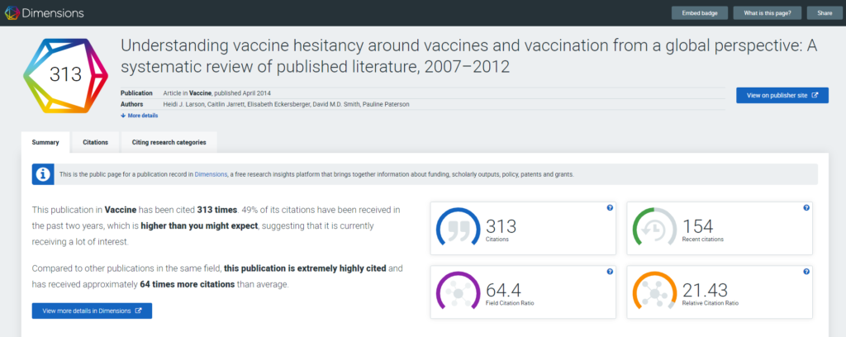Click the green Recent citations clock gauge
The height and width of the screenshot is (337, 846).
coord(654,229)
